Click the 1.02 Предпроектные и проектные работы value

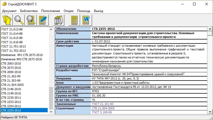click(121, 83)
